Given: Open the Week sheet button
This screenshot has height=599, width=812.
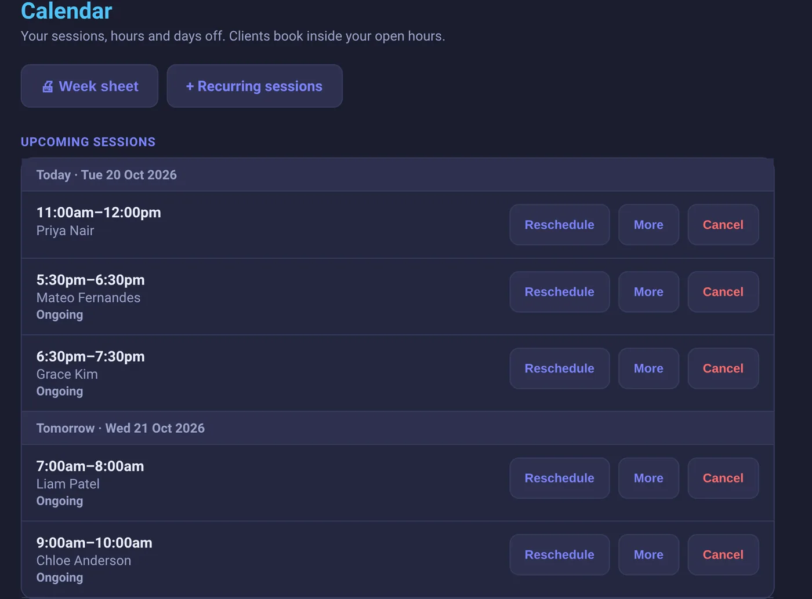Looking at the screenshot, I should click(x=89, y=86).
